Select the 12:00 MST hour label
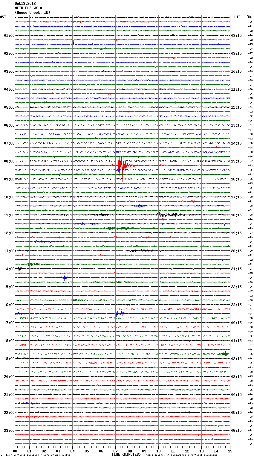 tap(9, 233)
